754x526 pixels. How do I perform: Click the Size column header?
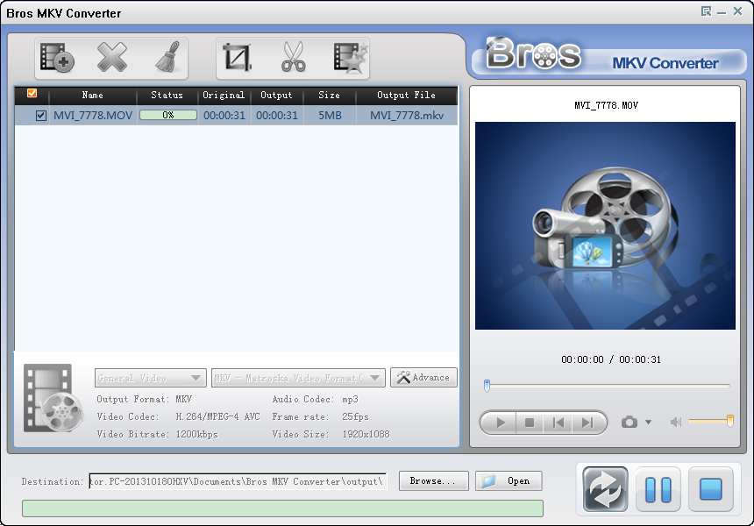[330, 96]
